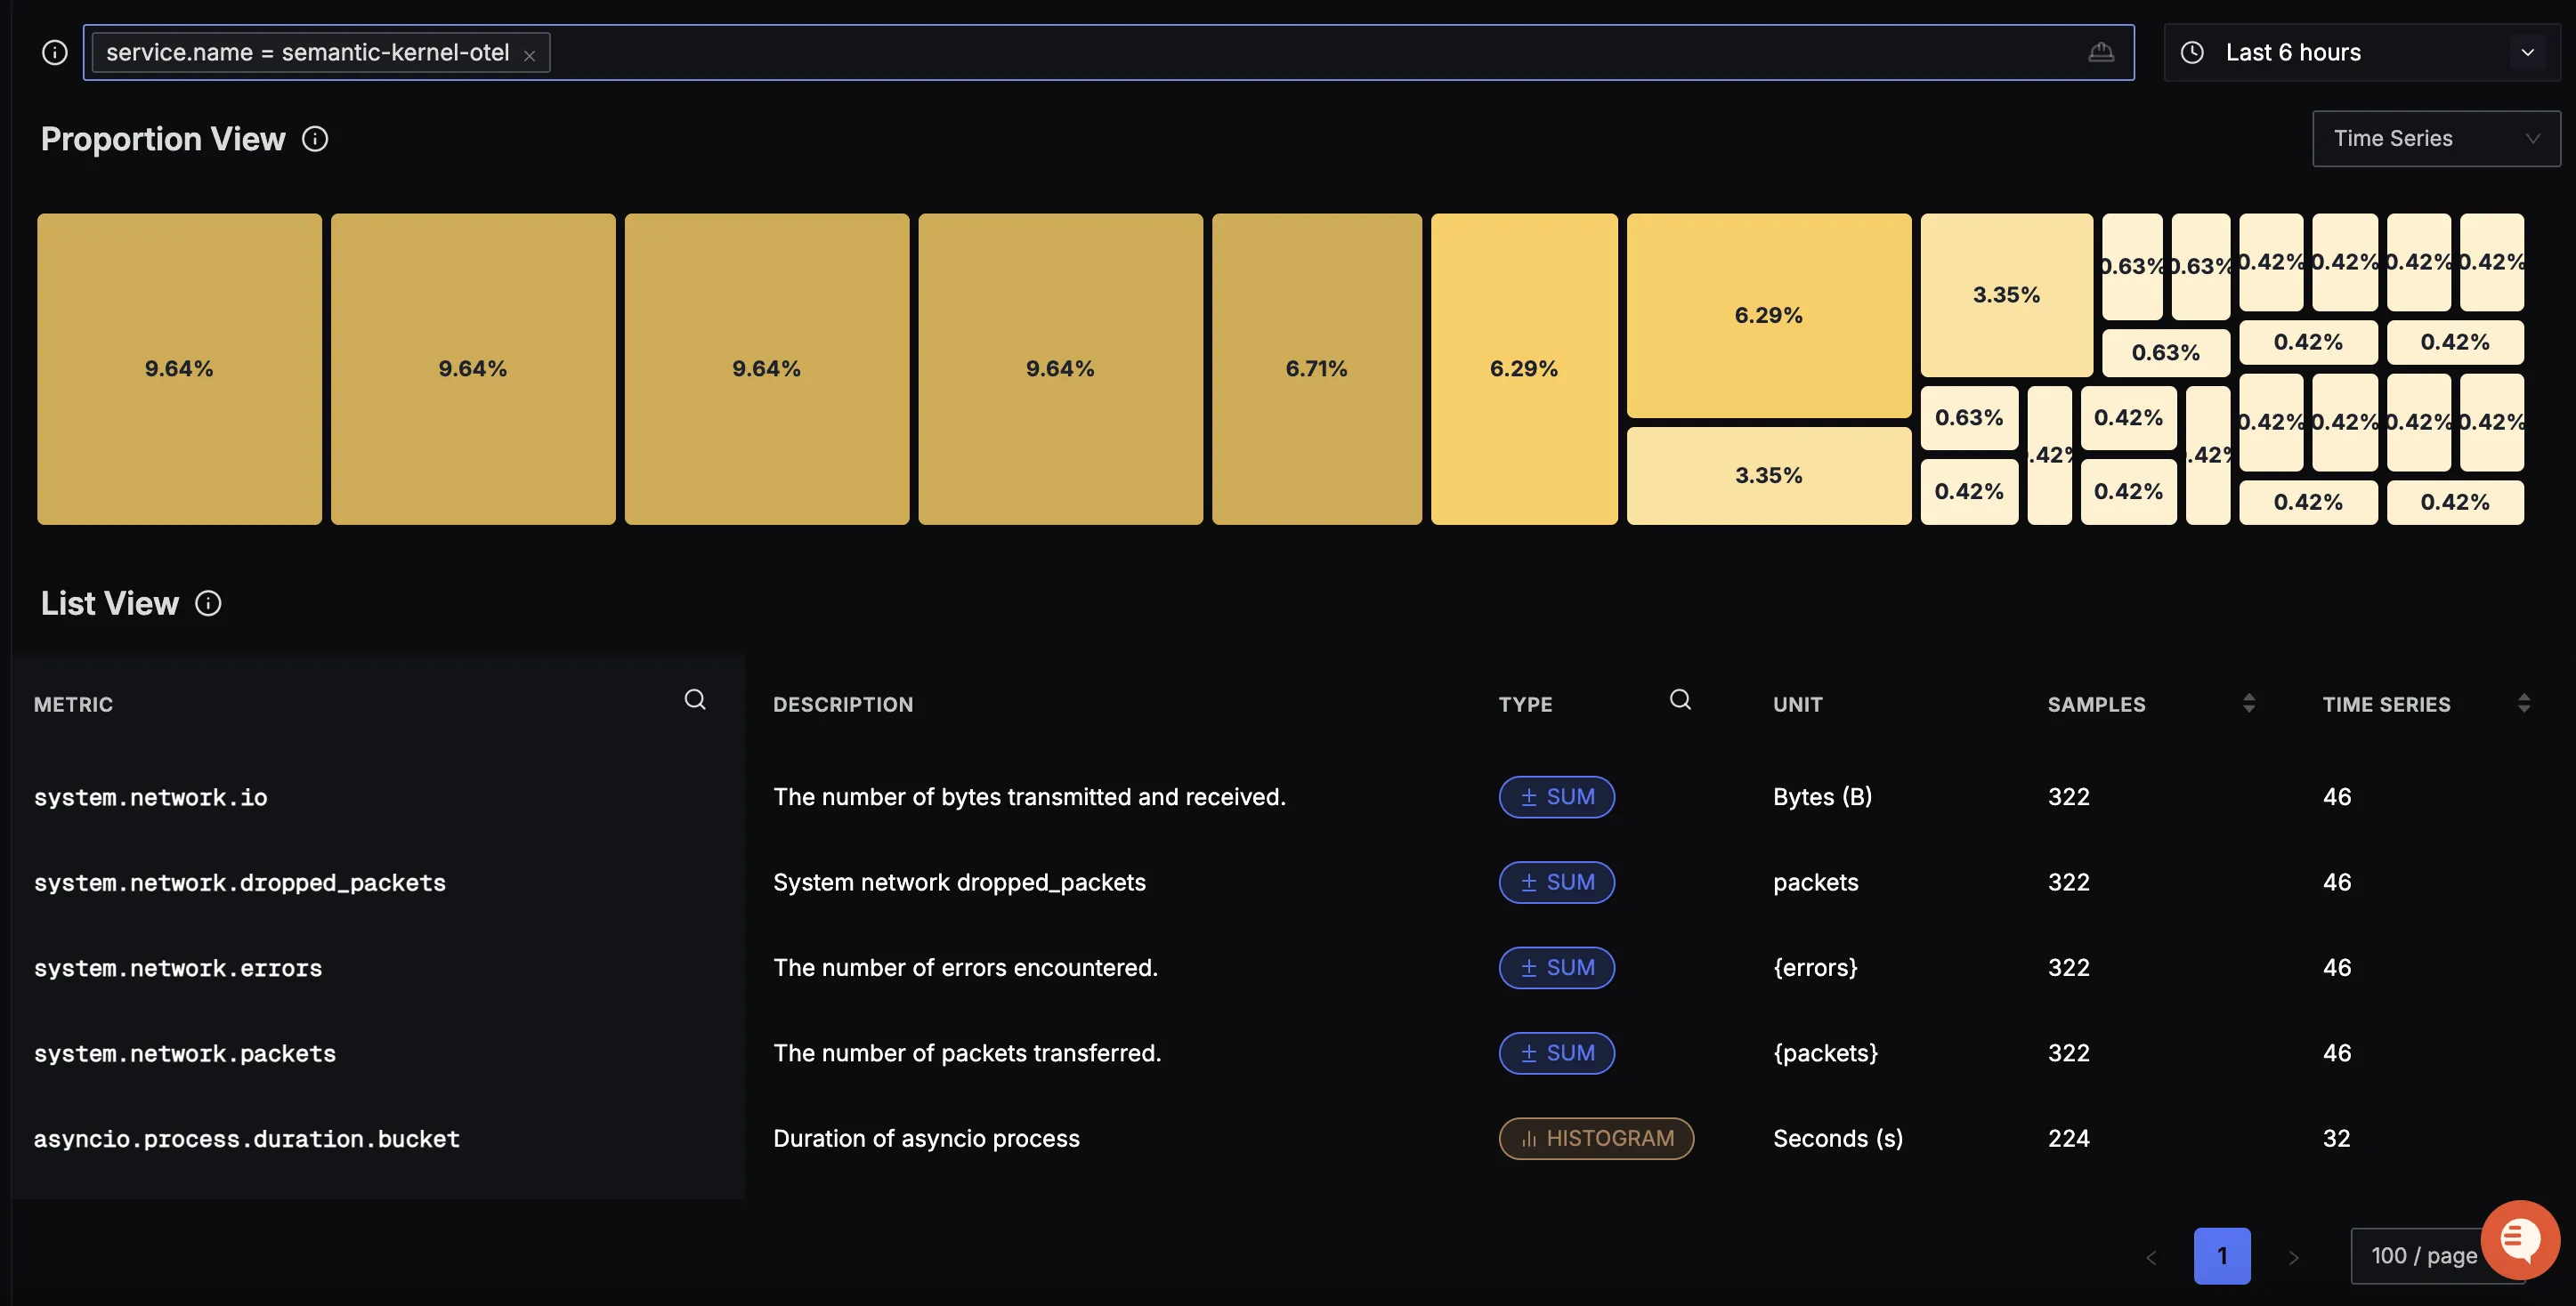Open the Last 6 hours time range dropdown
2576x1306 pixels.
pyautogui.click(x=2527, y=52)
